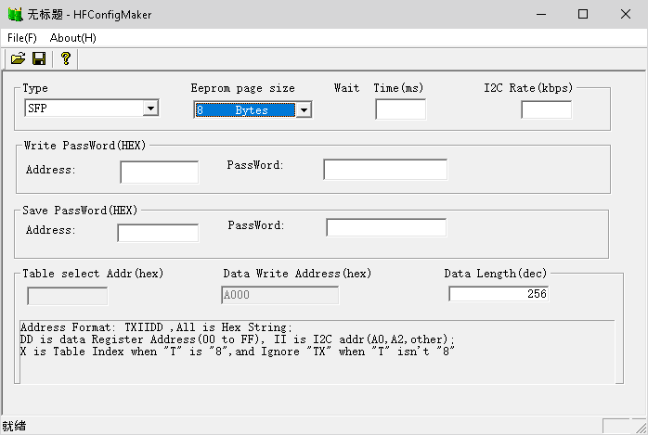Open the About(H) menu
This screenshot has width=648, height=435.
(72, 38)
